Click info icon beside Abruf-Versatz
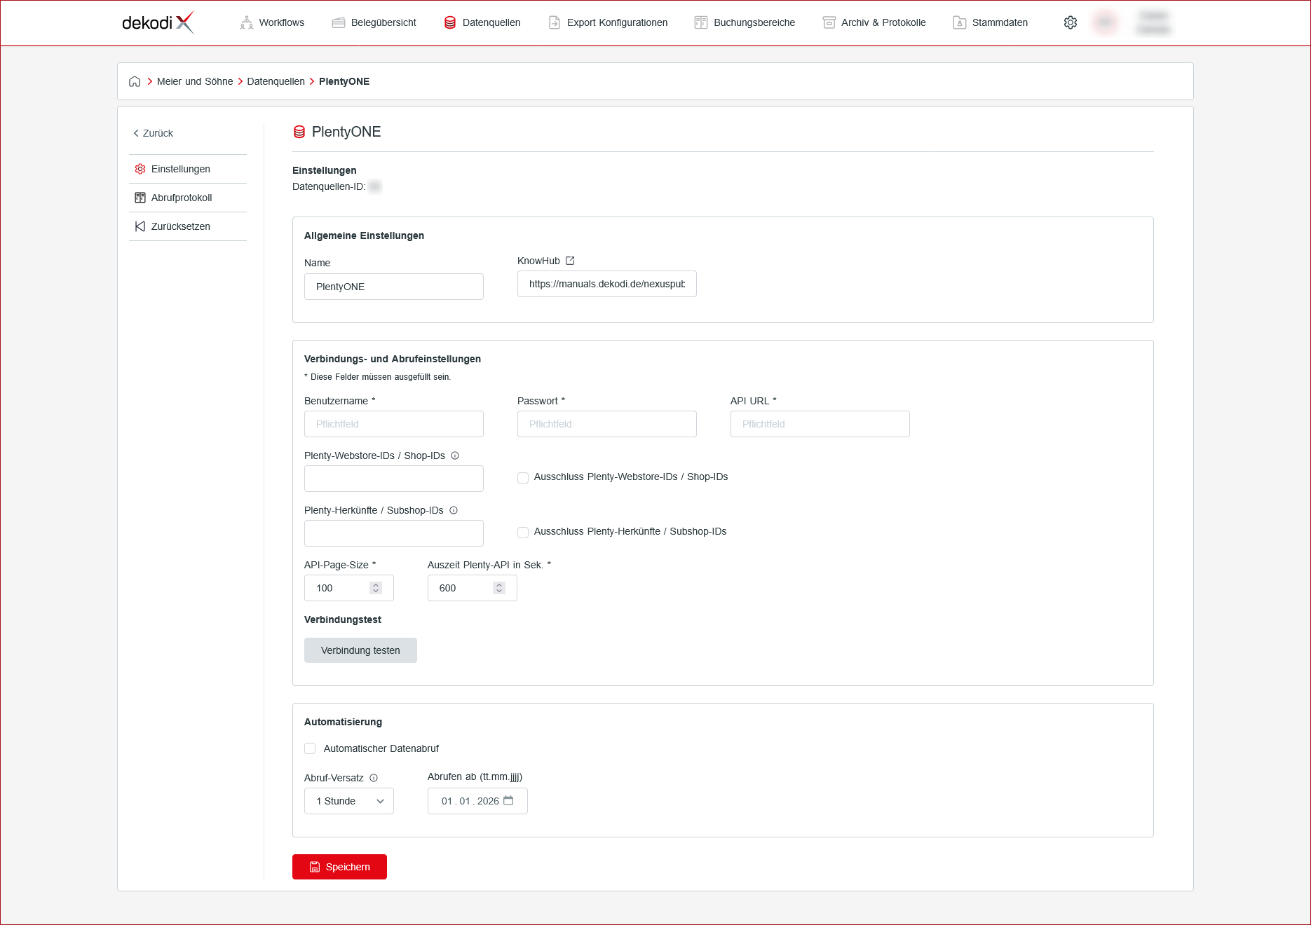1311x925 pixels. [374, 778]
